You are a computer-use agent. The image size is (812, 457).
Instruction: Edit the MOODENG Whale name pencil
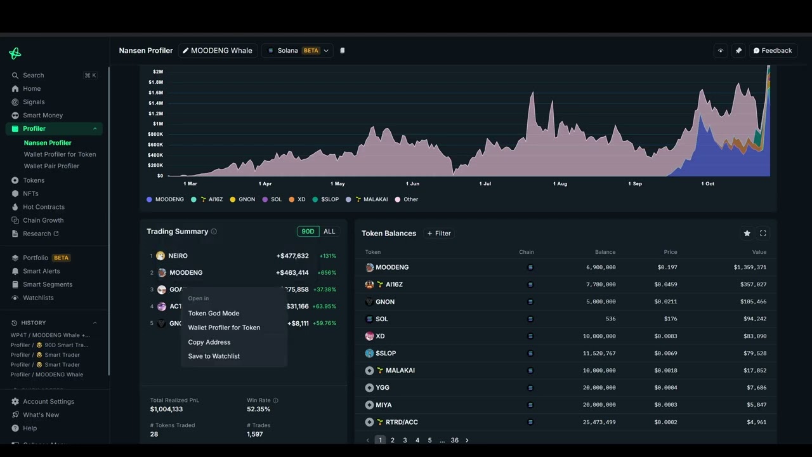[186, 51]
